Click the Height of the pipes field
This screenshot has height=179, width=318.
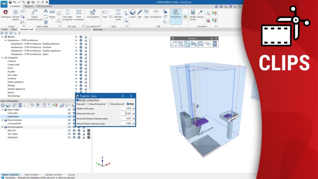[x=126, y=108]
